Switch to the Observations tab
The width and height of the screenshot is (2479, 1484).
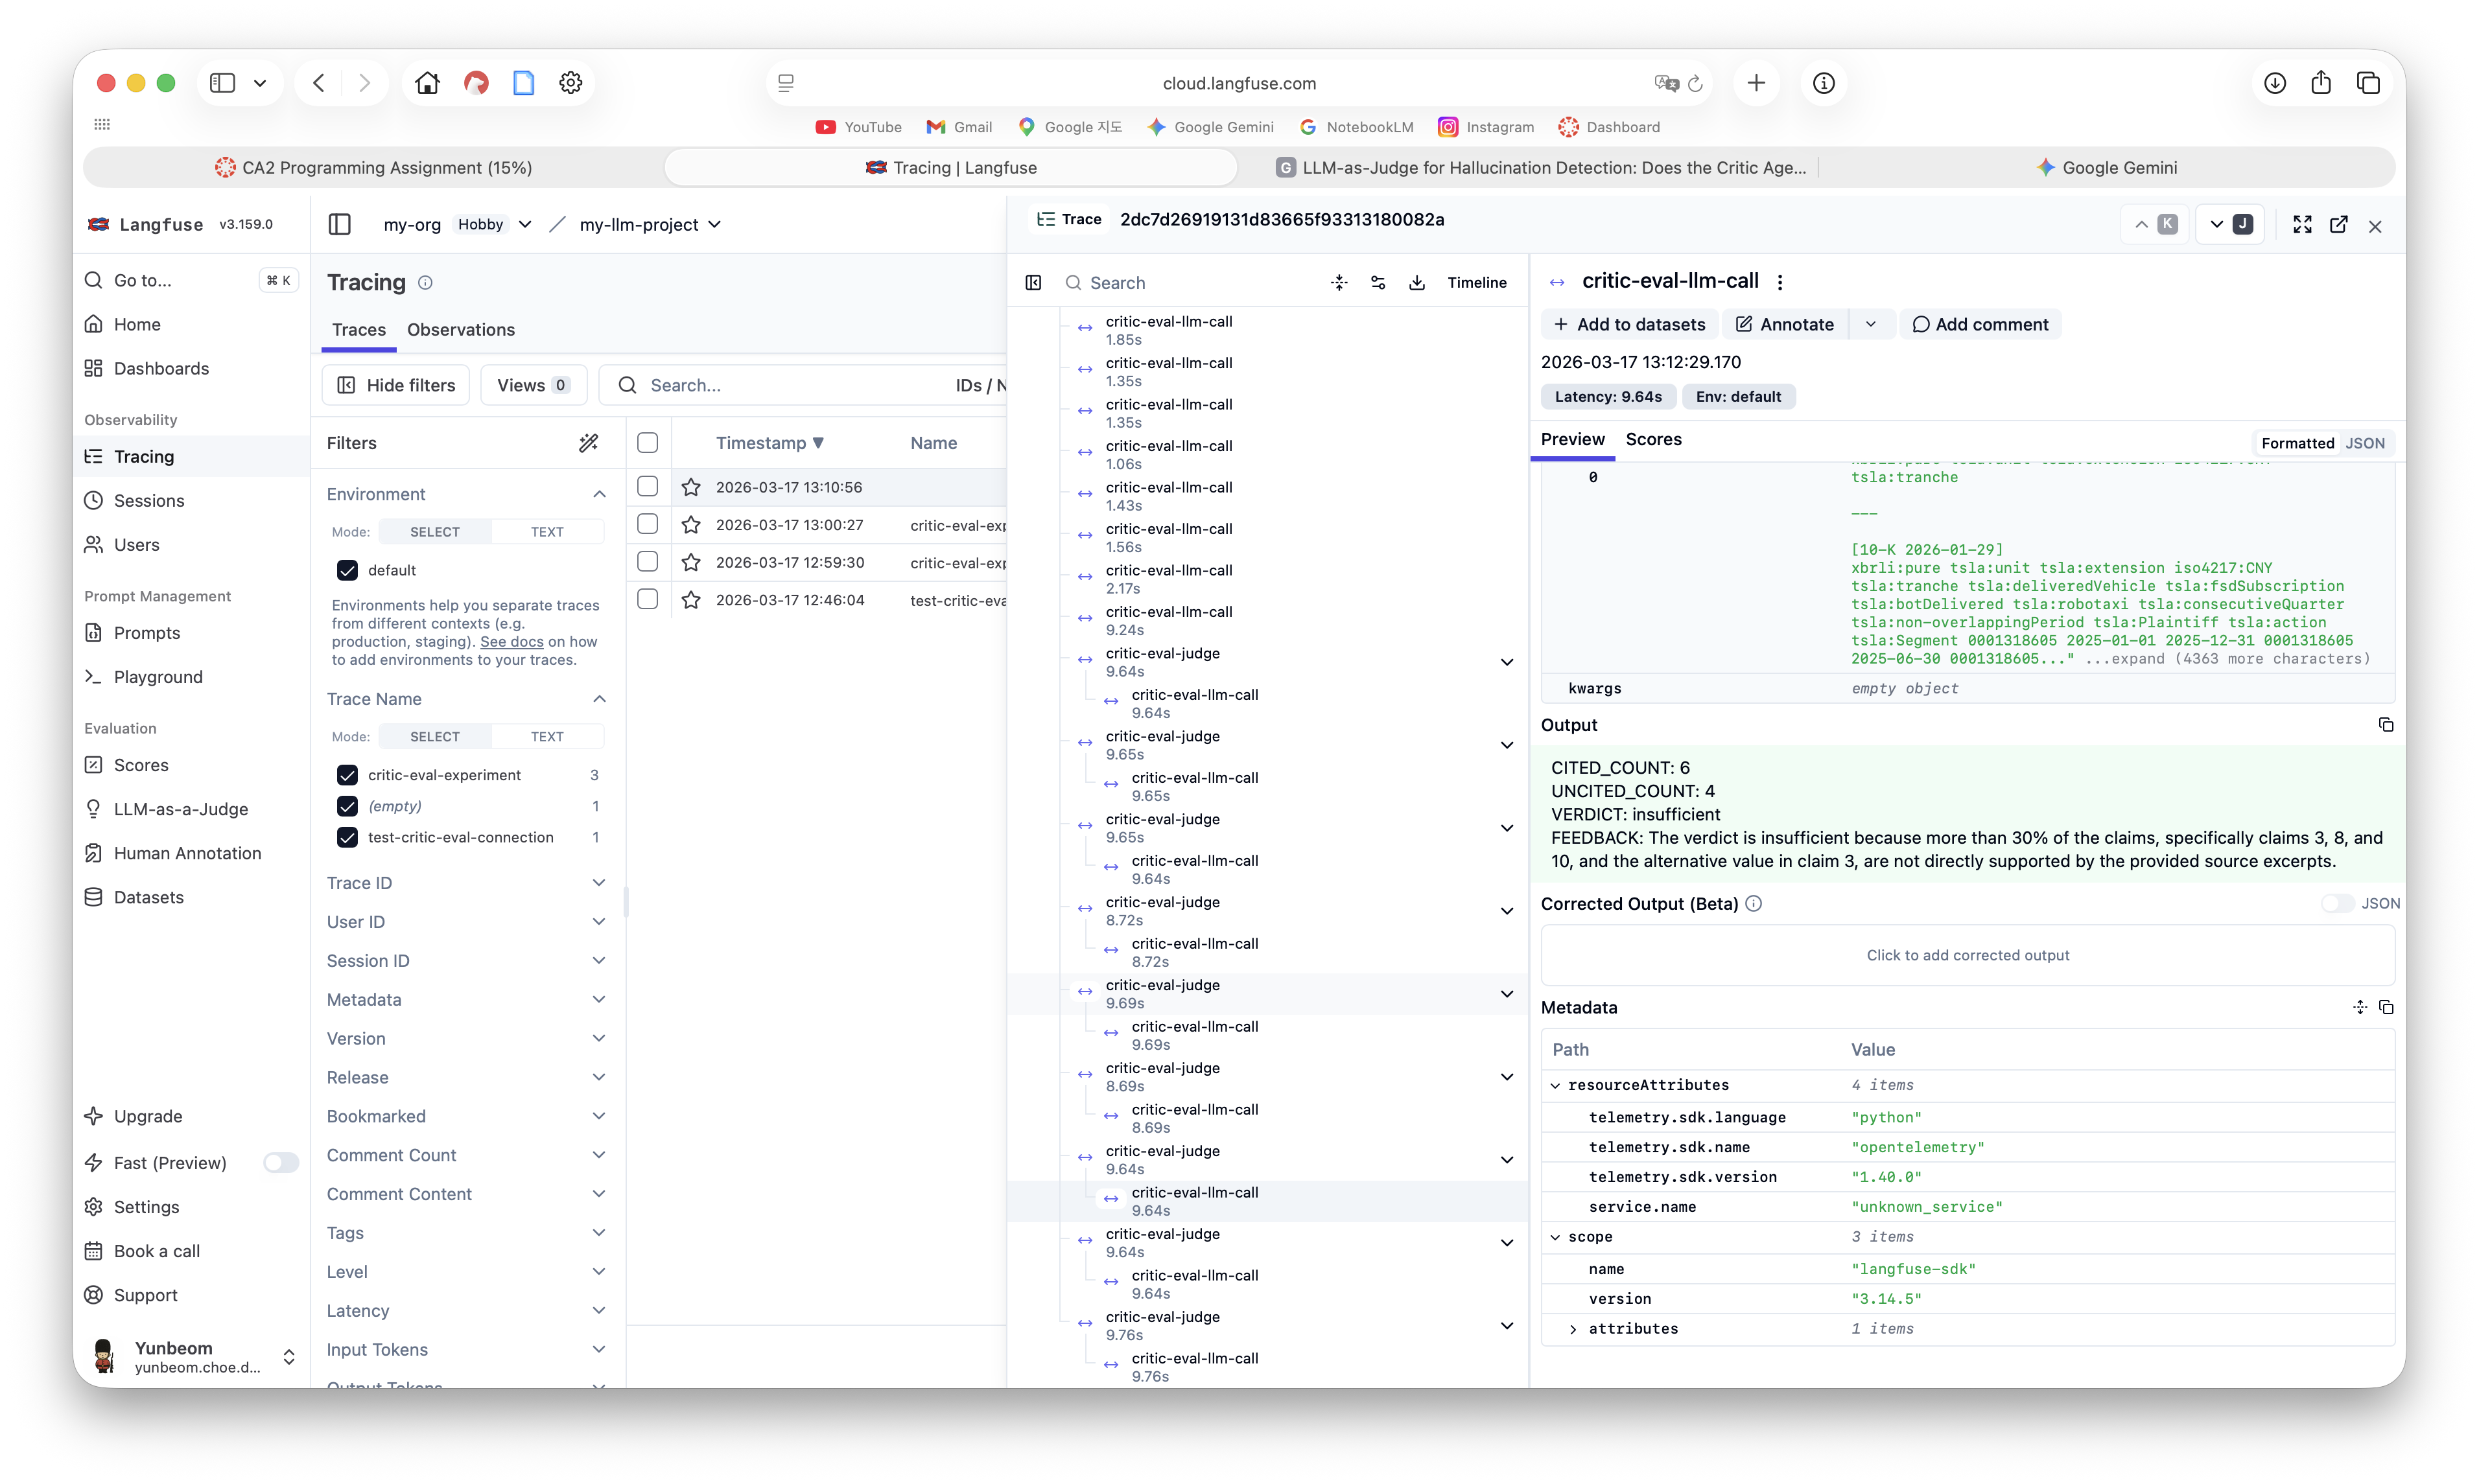pos(460,330)
